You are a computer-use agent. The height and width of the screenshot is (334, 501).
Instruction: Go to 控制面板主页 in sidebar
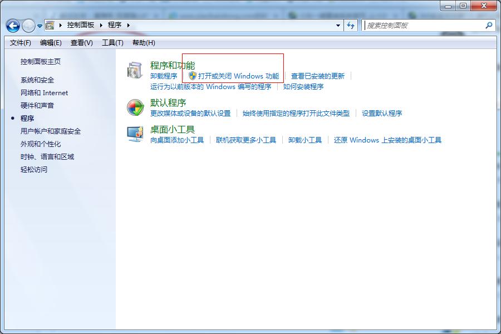pyautogui.click(x=41, y=62)
